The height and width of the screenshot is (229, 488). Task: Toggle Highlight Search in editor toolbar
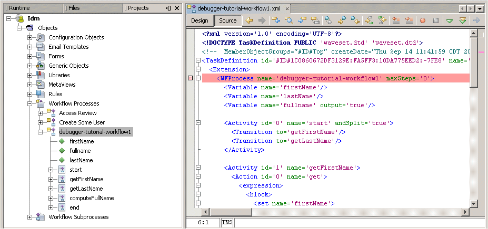pyautogui.click(x=315, y=20)
